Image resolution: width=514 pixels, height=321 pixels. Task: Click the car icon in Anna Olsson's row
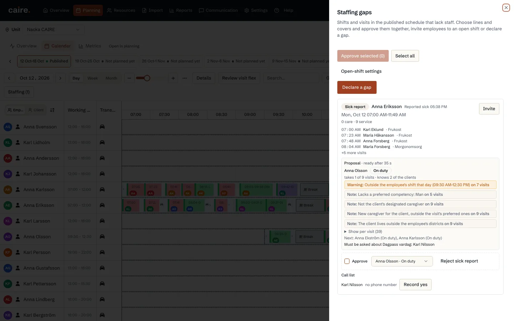click(102, 236)
